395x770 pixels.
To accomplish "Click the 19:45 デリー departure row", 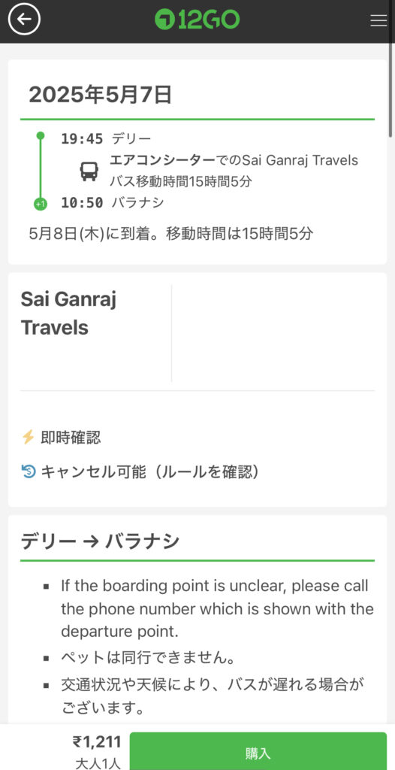I will [x=106, y=139].
